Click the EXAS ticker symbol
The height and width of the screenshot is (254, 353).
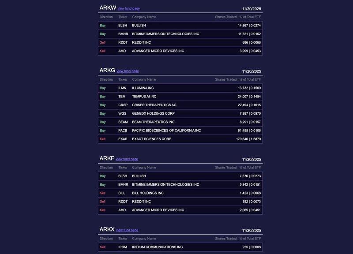[x=123, y=139]
